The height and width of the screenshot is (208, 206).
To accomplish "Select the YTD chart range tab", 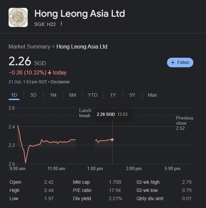I will (92, 95).
